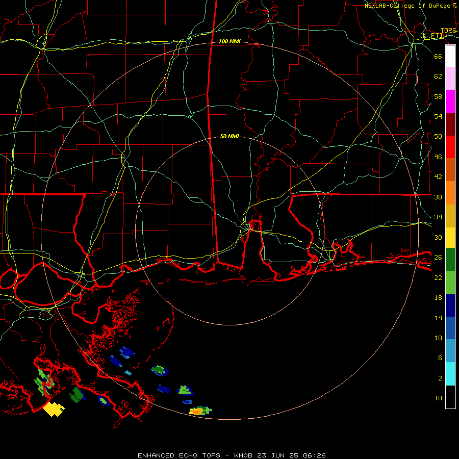Screen dimensions: 459x459
Task: Click the large yellow echo cell on the map
Action: click(x=54, y=409)
